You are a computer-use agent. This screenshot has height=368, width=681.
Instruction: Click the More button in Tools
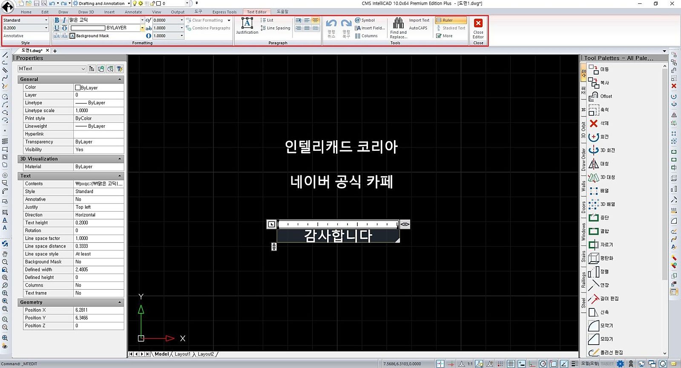[x=444, y=36]
